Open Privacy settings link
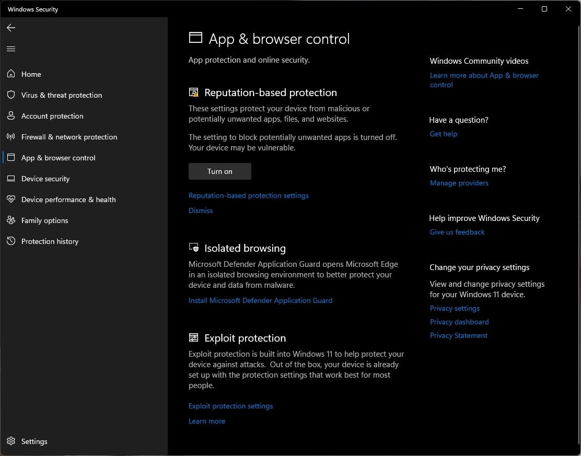This screenshot has height=456, width=581. [x=455, y=308]
